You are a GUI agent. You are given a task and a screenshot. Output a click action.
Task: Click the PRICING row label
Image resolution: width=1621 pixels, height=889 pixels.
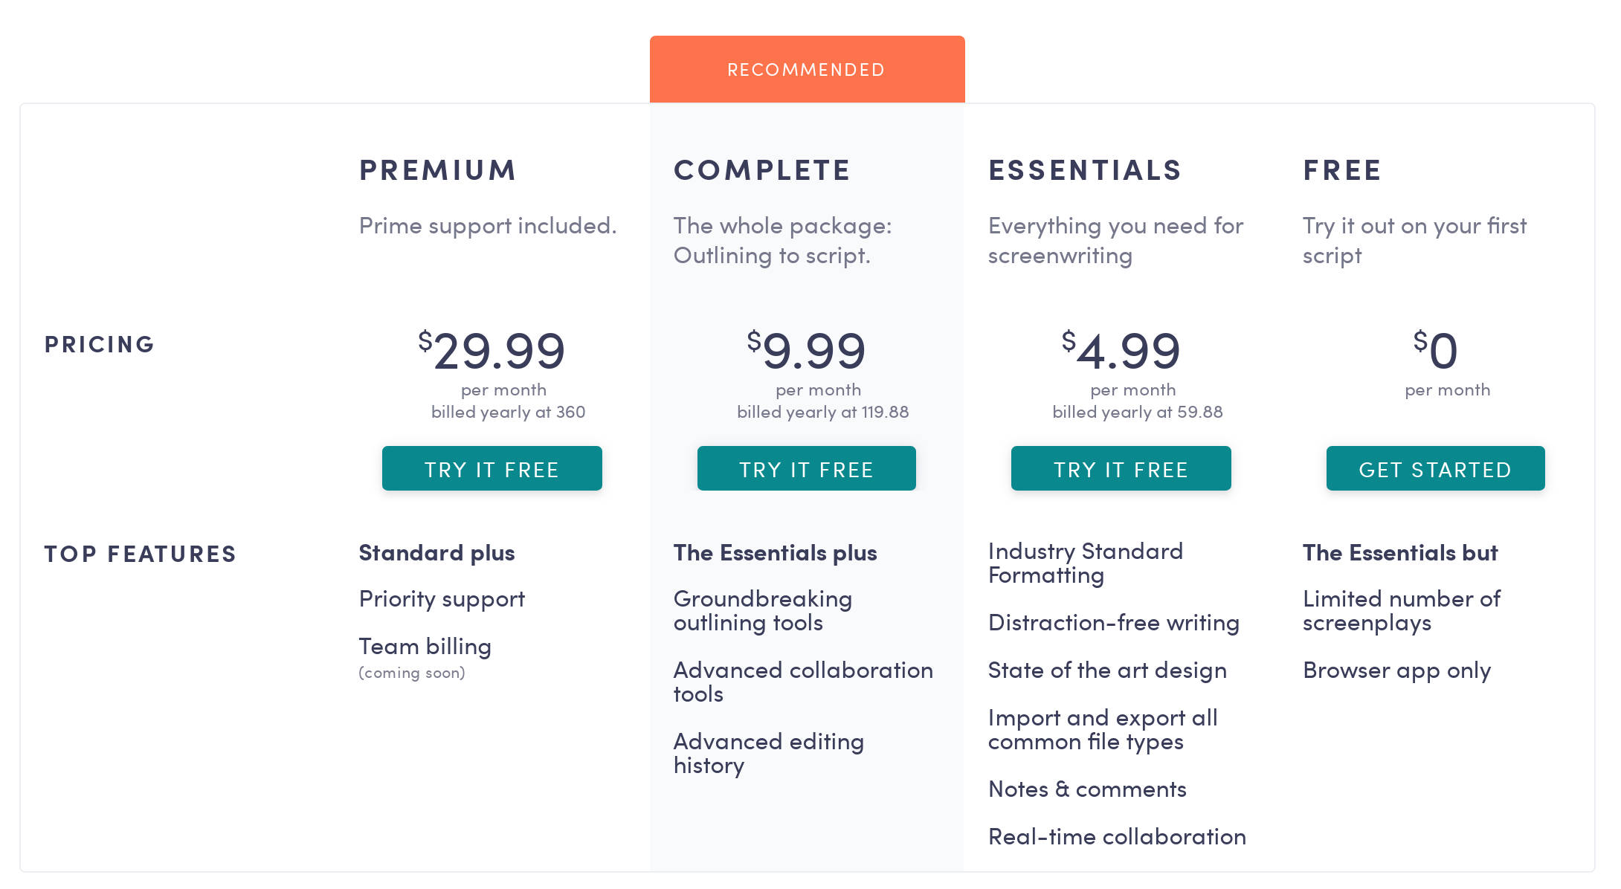coord(99,343)
